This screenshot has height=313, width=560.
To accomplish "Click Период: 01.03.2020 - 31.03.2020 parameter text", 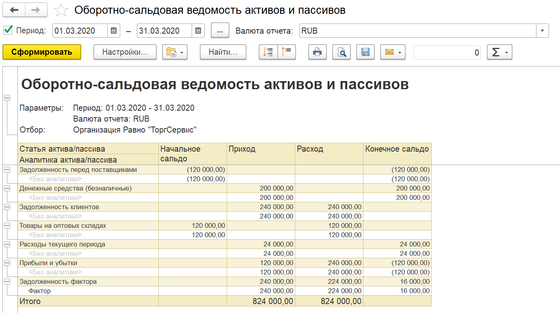I will point(134,108).
